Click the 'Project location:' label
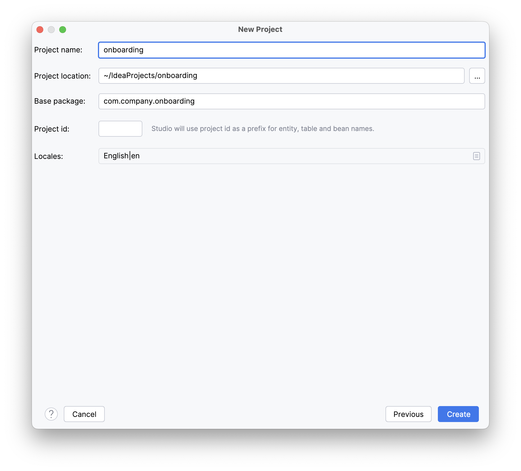The width and height of the screenshot is (521, 471). [62, 76]
